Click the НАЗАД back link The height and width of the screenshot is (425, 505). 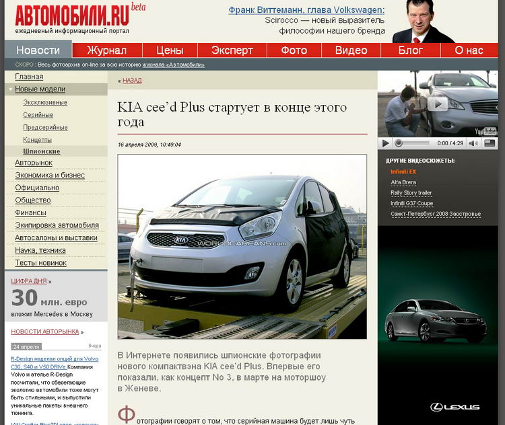(x=132, y=81)
